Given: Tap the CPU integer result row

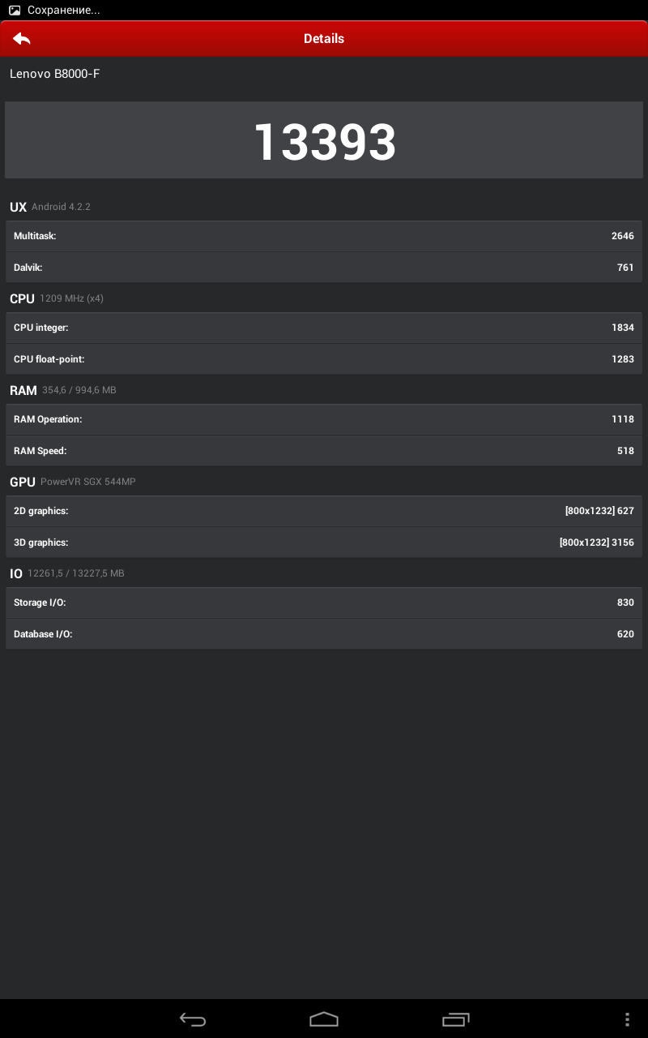Looking at the screenshot, I should (324, 328).
